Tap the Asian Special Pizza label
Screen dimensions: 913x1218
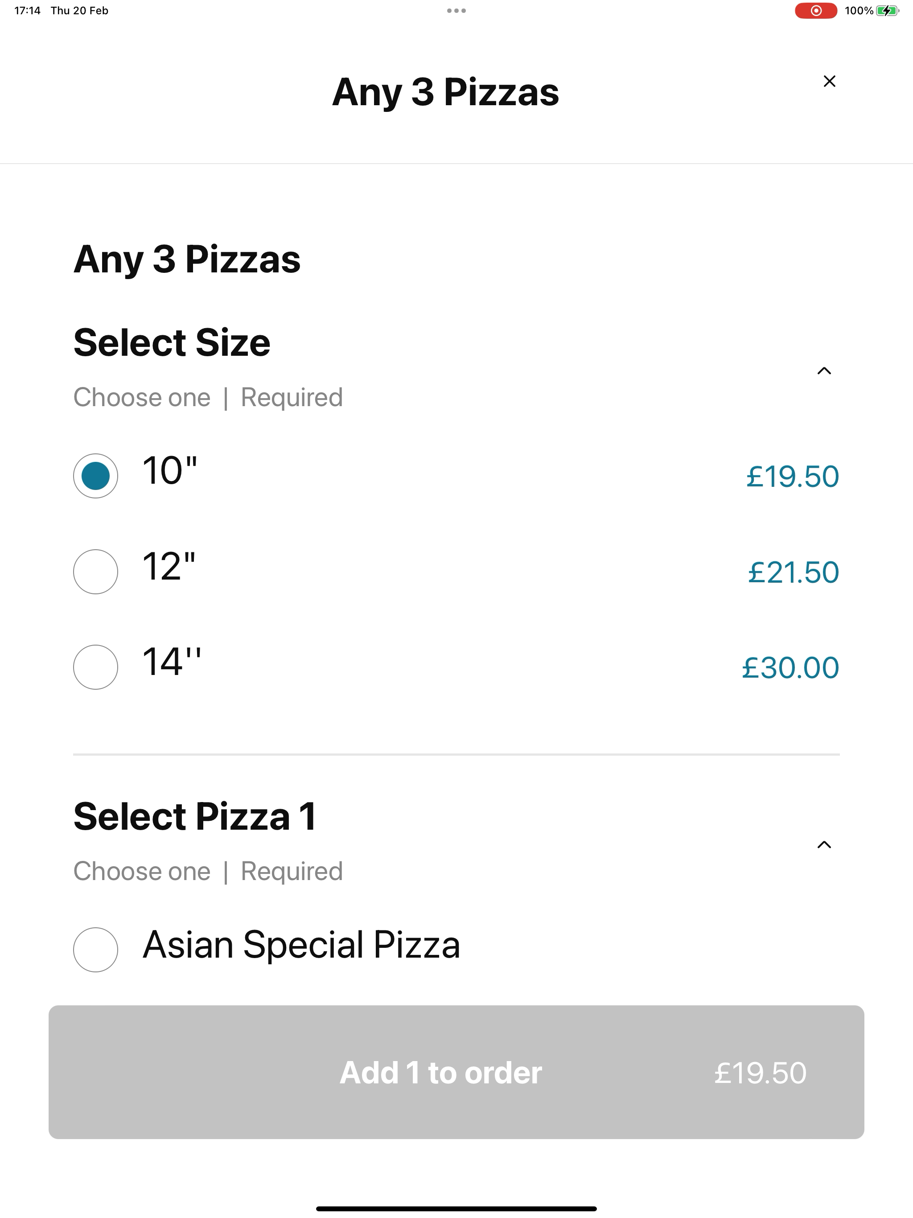[301, 945]
